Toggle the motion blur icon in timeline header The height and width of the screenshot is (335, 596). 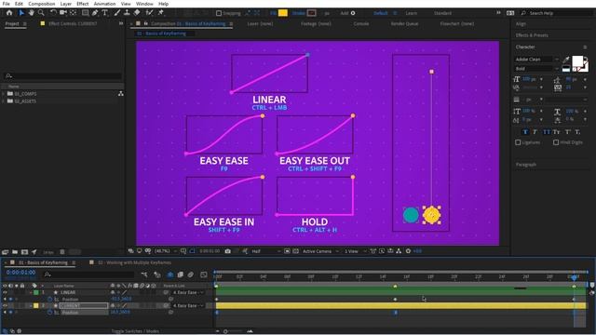190,275
